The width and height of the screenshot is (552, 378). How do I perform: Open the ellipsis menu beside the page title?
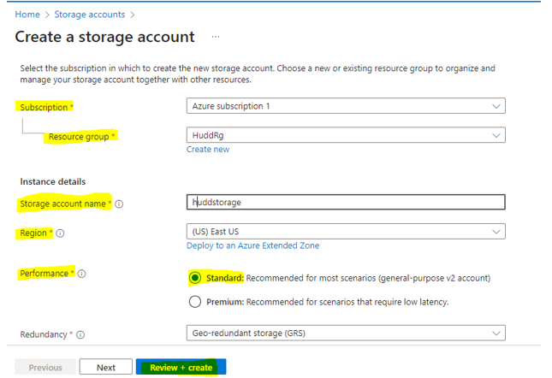tap(216, 38)
